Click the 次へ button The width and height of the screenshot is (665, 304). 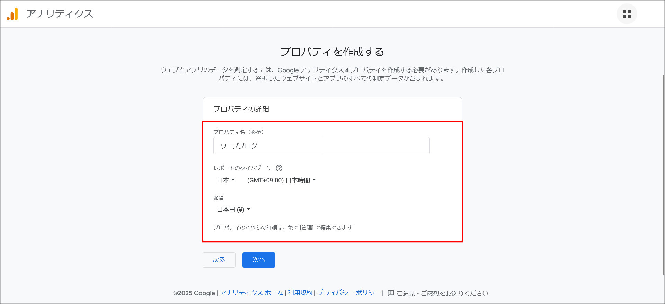pos(259,260)
